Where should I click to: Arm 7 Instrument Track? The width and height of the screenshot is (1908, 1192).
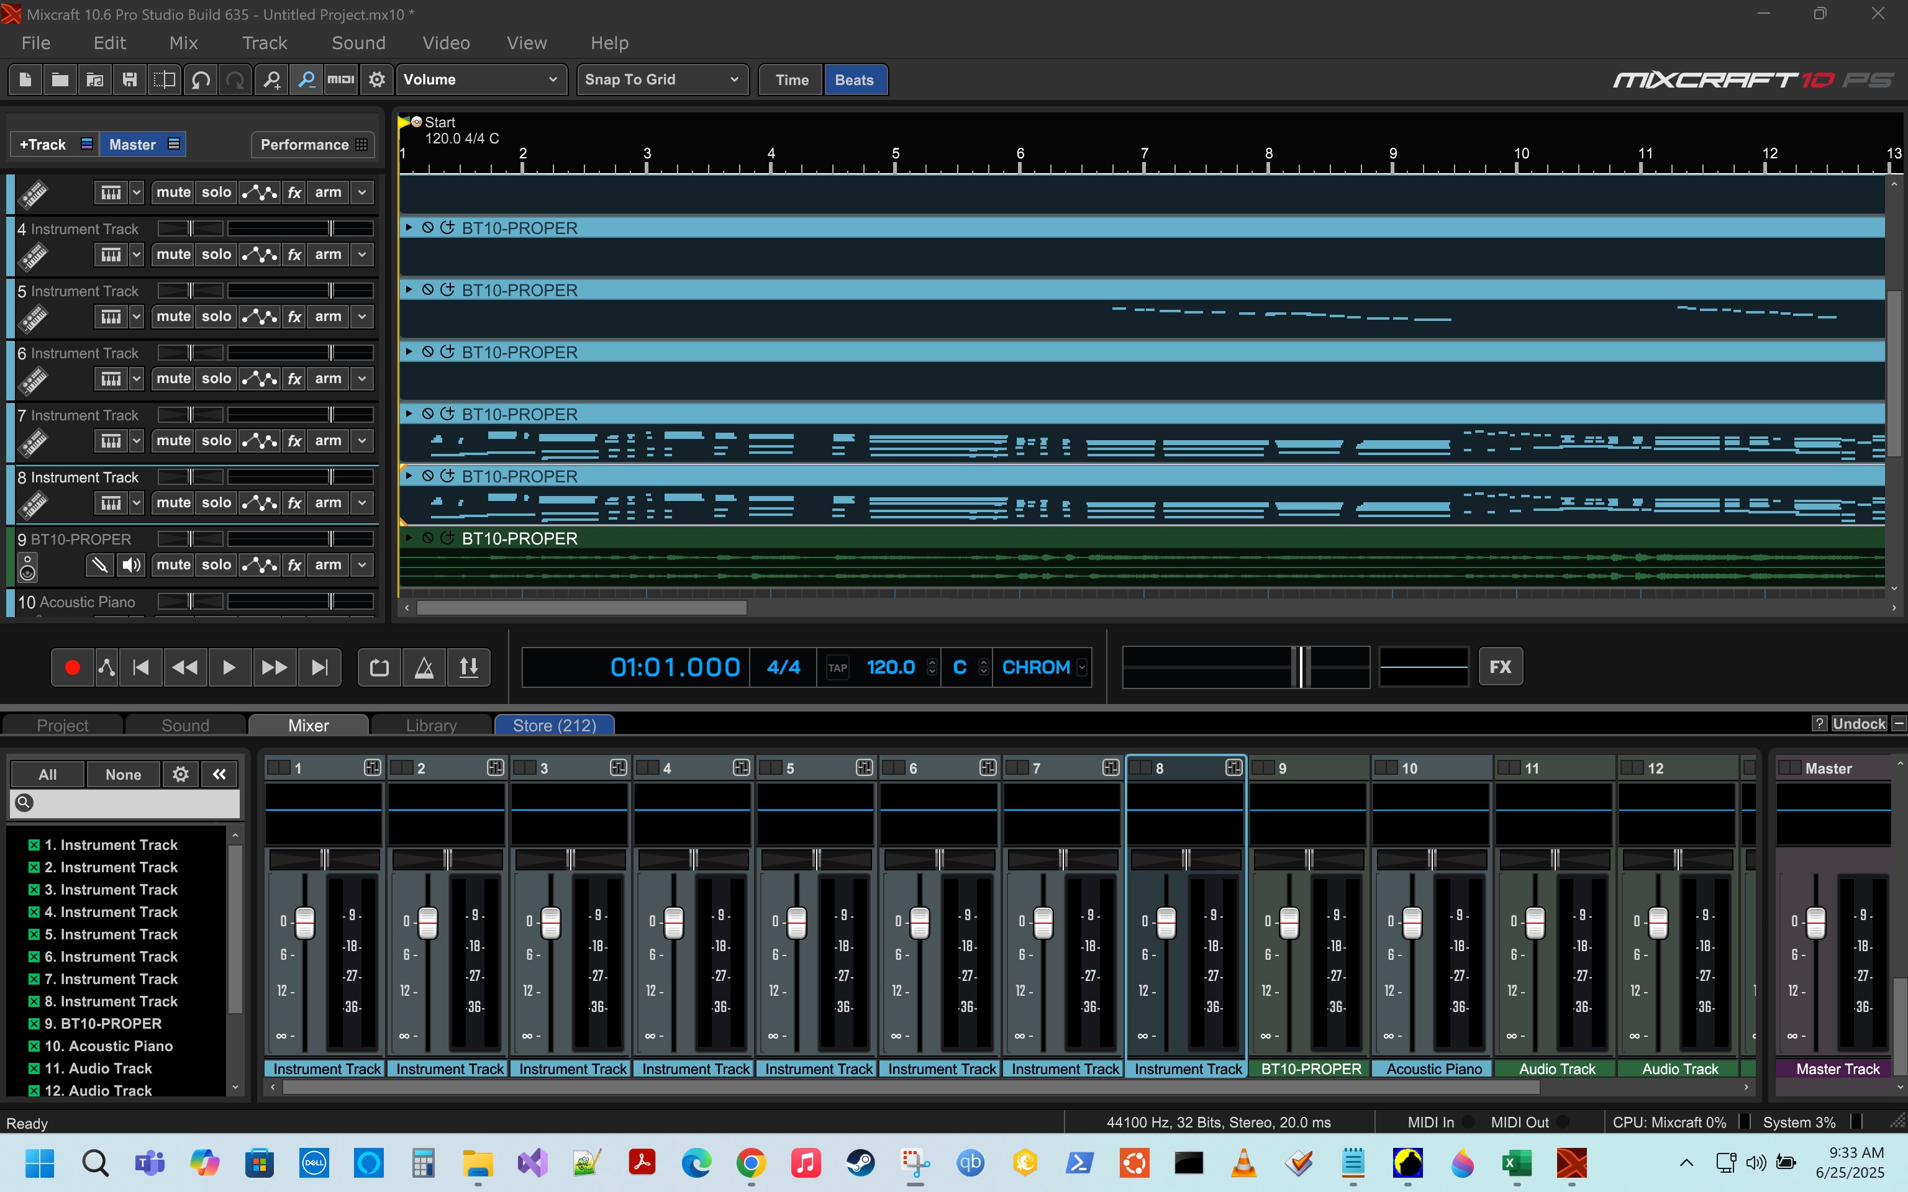coord(328,441)
